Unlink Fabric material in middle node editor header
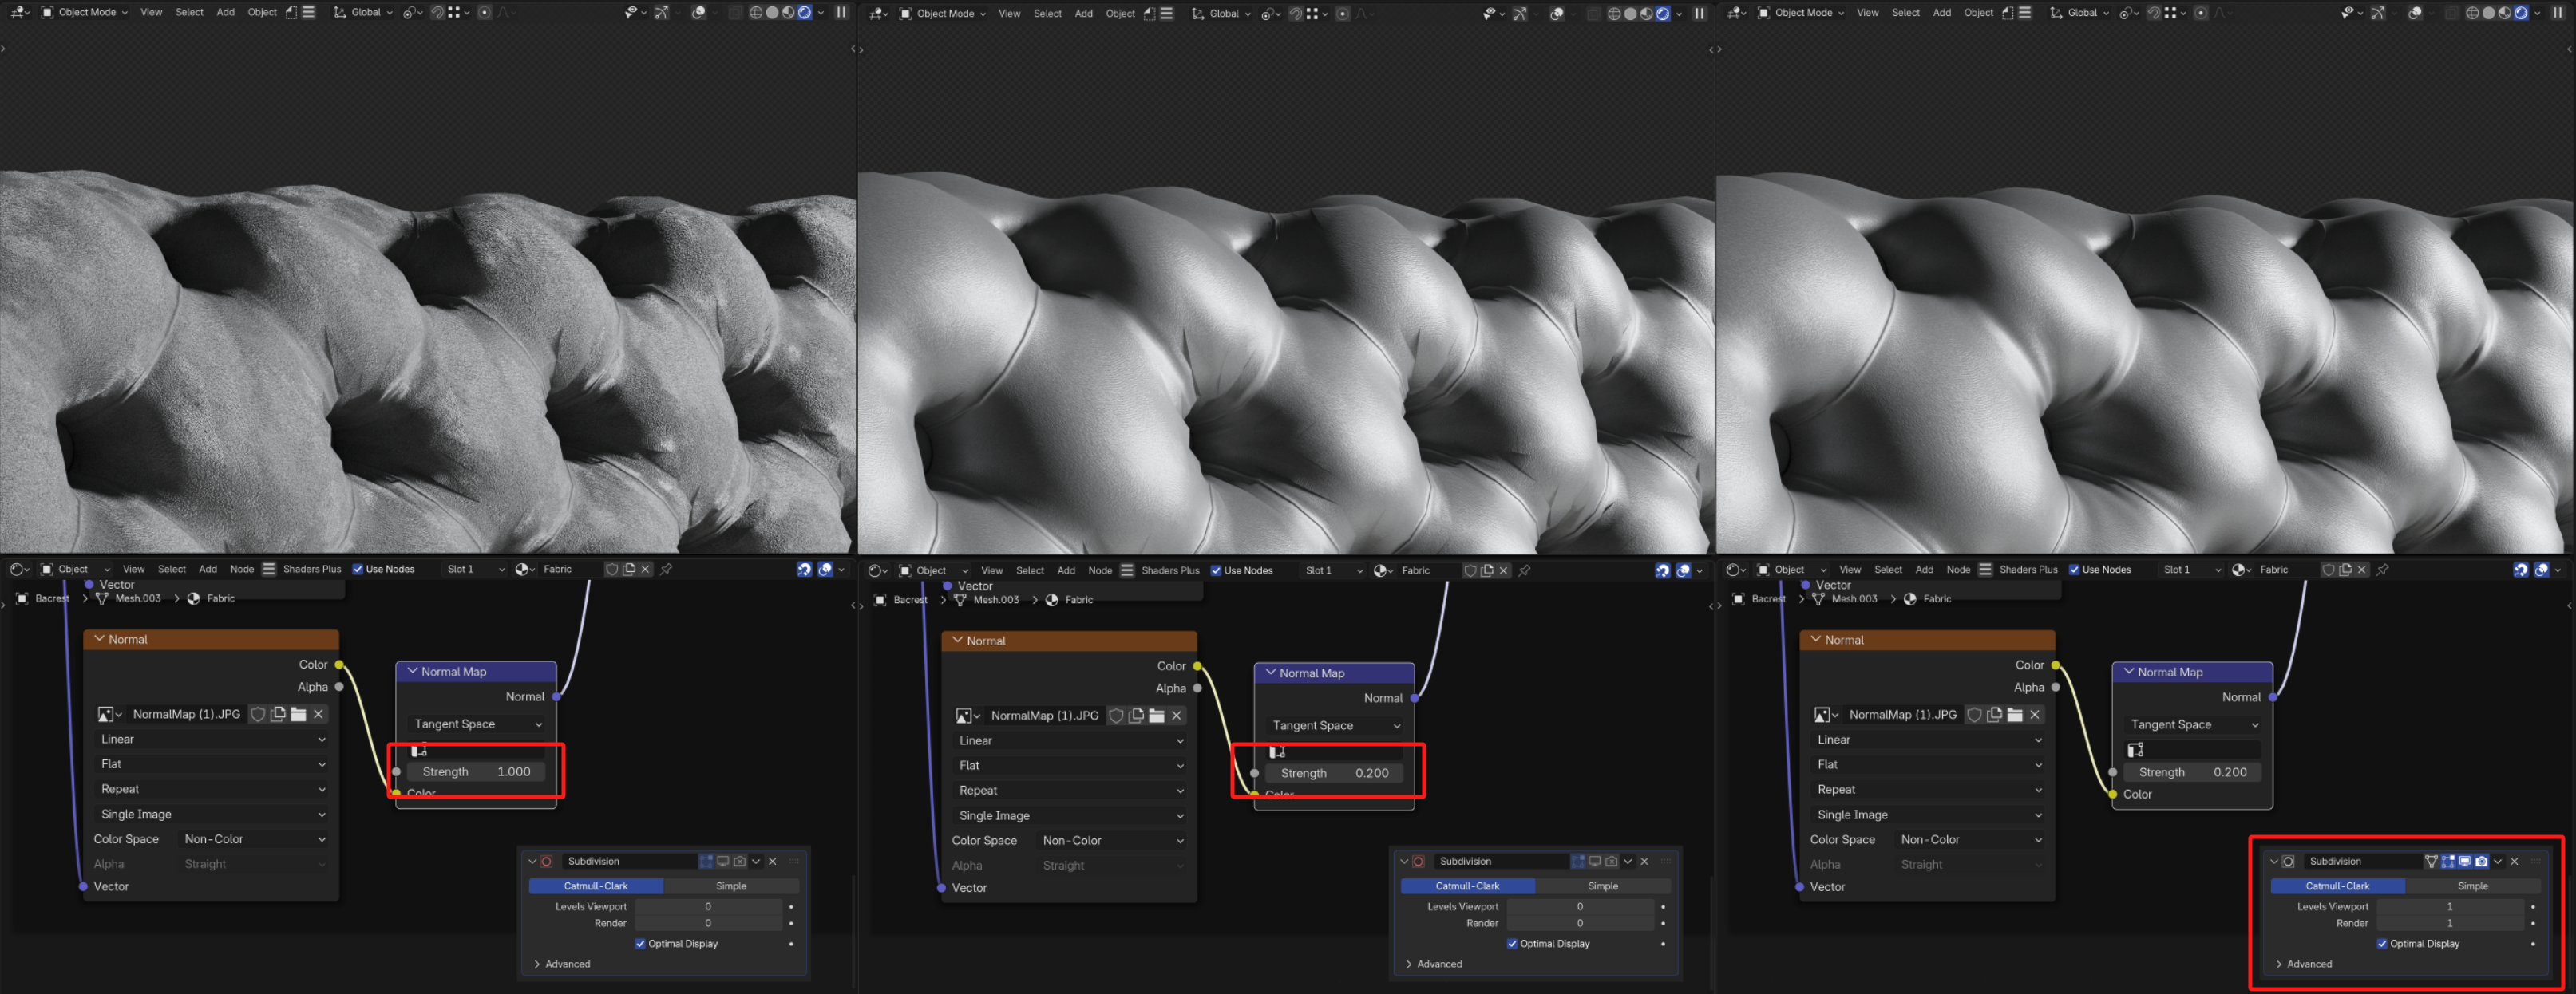The height and width of the screenshot is (994, 2576). point(1503,570)
